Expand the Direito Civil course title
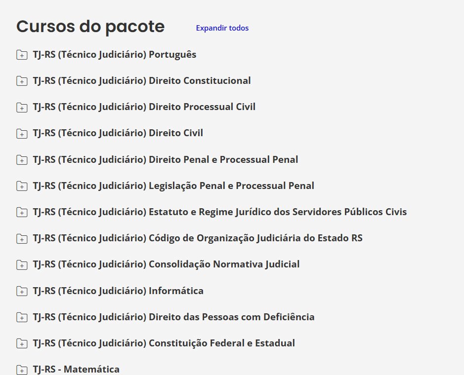The height and width of the screenshot is (375, 464). [x=118, y=133]
